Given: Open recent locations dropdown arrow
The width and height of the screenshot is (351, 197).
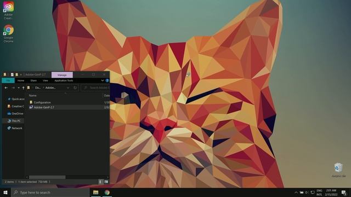Looking at the screenshot, I should (19, 88).
